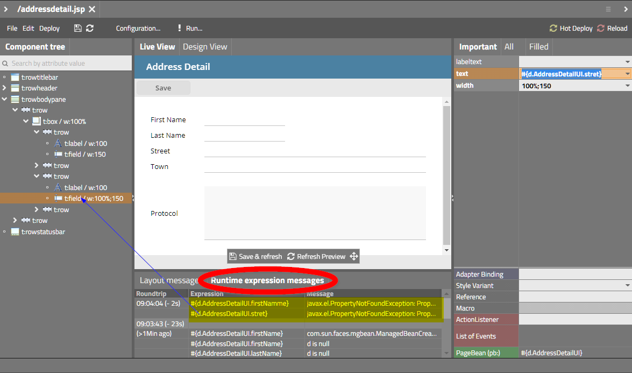Switch to the Design View tab
The width and height of the screenshot is (632, 373).
205,47
